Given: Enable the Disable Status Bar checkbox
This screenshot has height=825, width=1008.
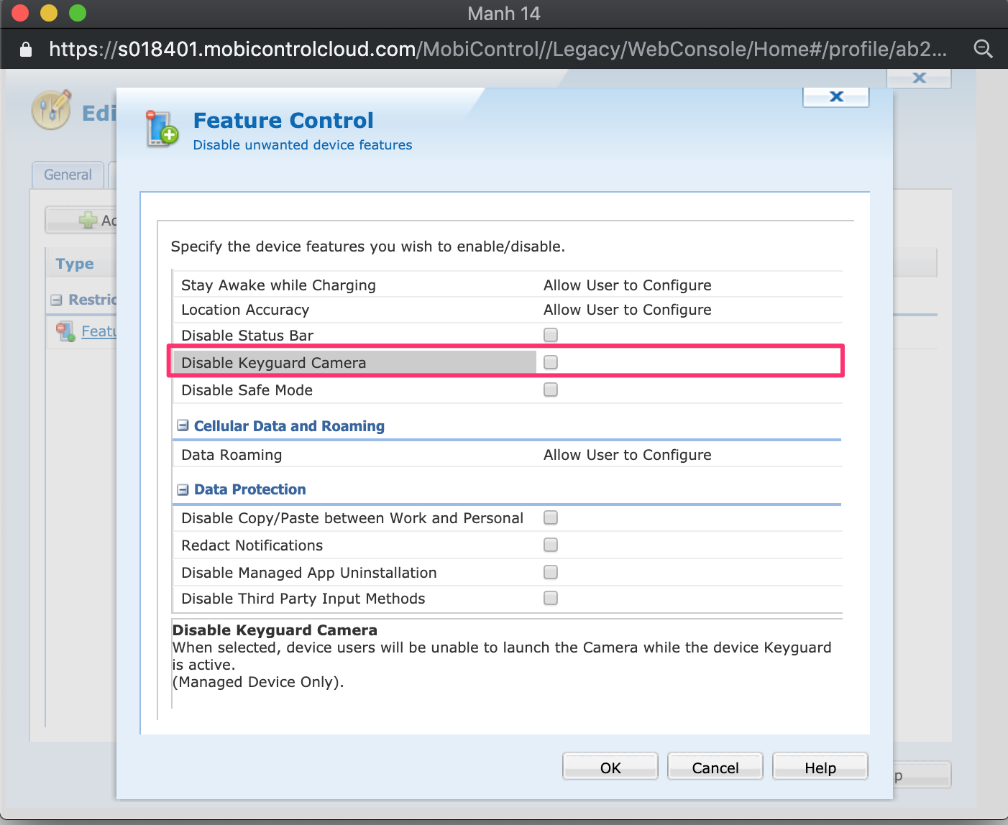Looking at the screenshot, I should [551, 335].
